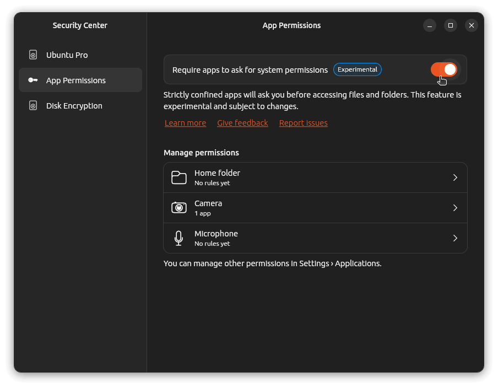Maximize the Security Center window
Viewport: 498px width, 388px height.
coord(451,25)
